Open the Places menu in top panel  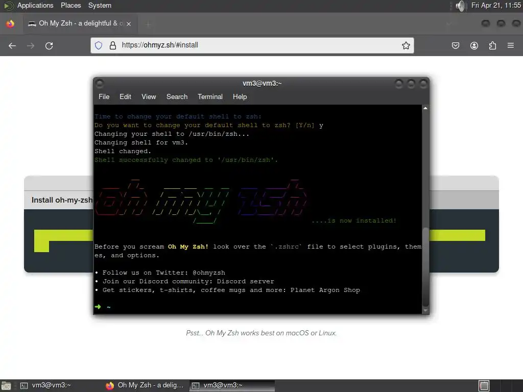70,5
